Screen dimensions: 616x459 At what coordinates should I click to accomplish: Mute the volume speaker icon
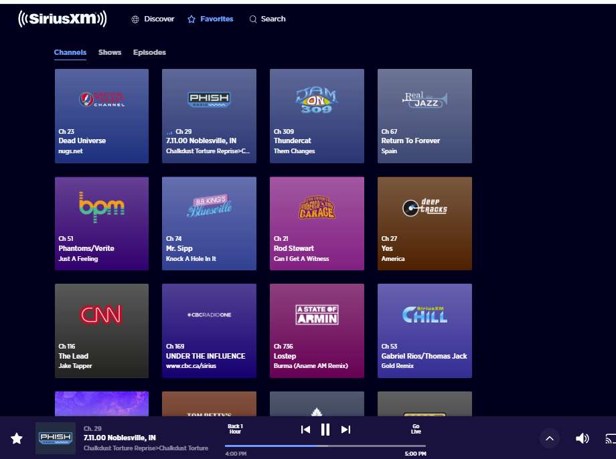pos(582,438)
